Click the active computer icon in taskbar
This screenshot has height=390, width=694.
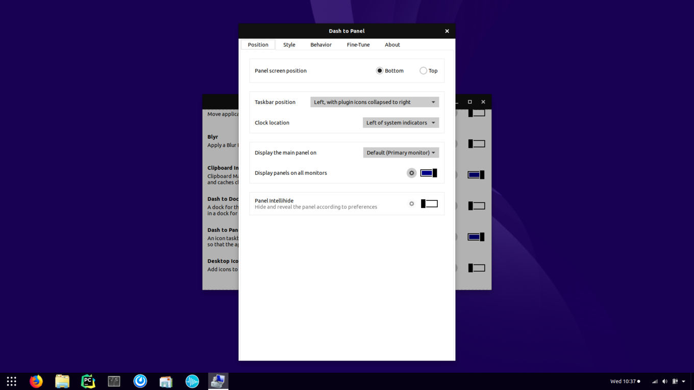tap(218, 381)
